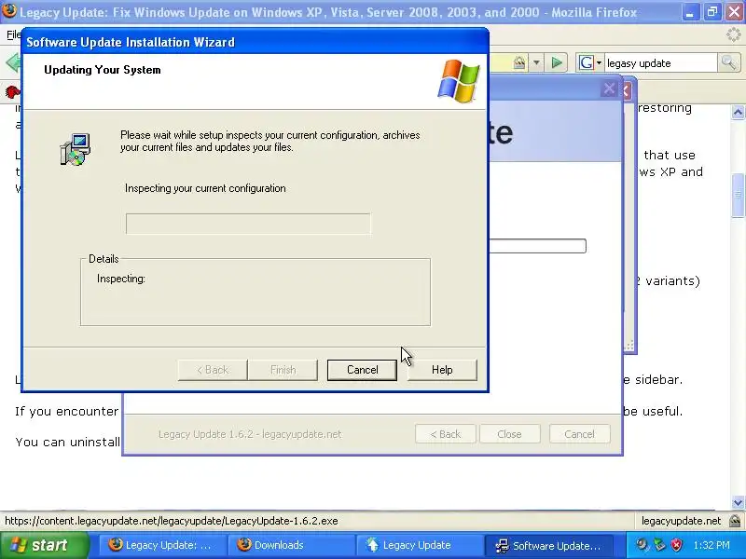Click the faded X on Legacy Update installer
The height and width of the screenshot is (559, 746).
(x=609, y=89)
